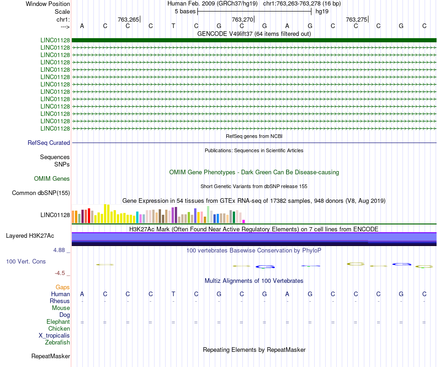
Task: Open the GENCODE V49lift37 track title
Action: click(254, 34)
